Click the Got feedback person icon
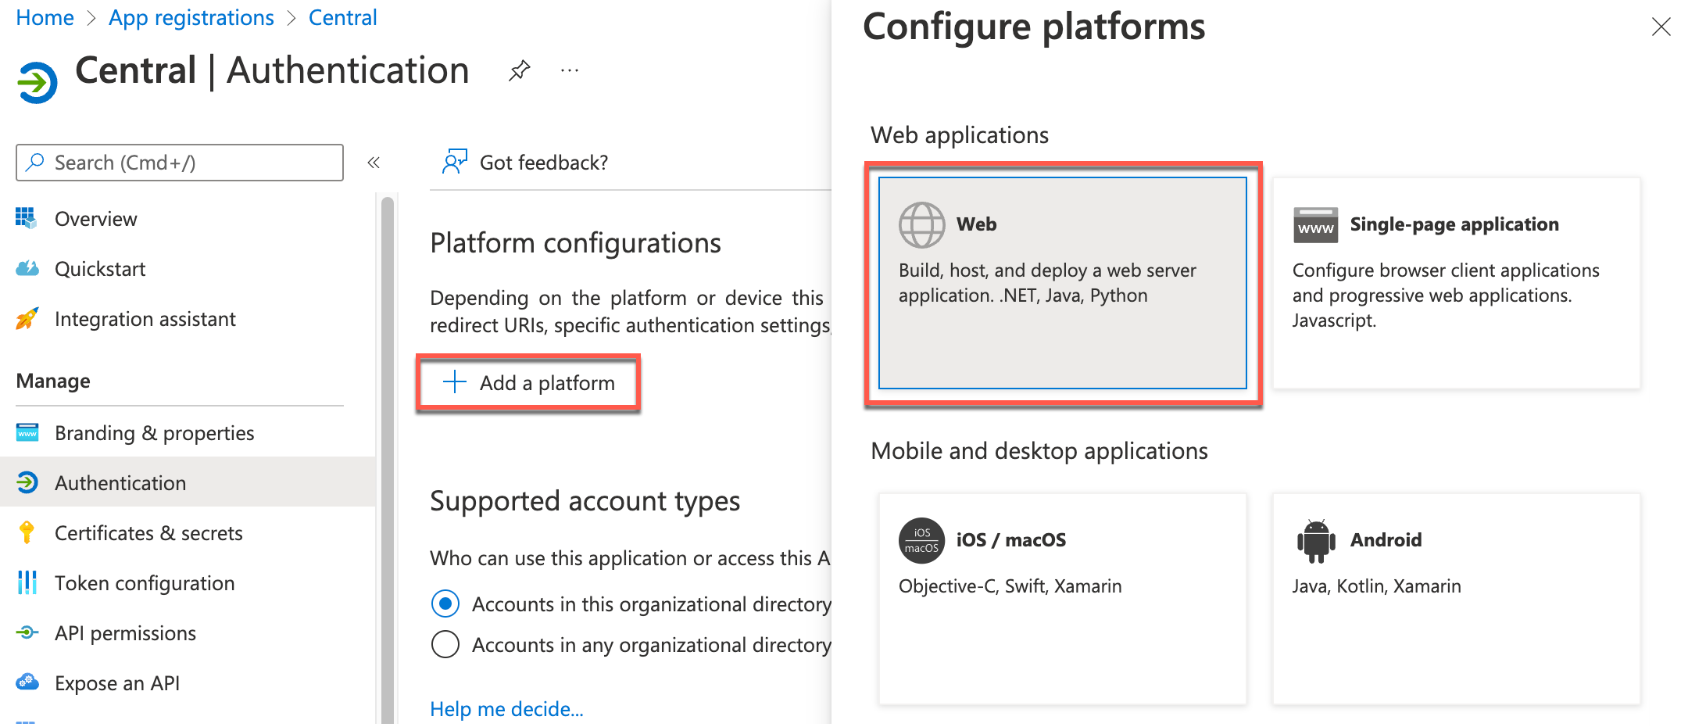This screenshot has width=1688, height=727. pos(455,161)
